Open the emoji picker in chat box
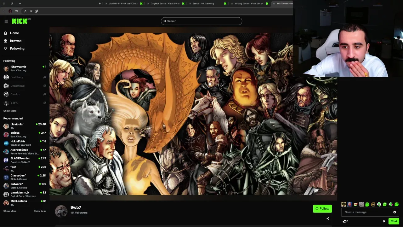Viewport: 403px width, 227px height. (x=394, y=212)
